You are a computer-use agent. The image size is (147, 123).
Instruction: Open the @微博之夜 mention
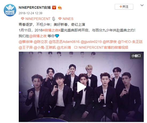click(x=38, y=36)
